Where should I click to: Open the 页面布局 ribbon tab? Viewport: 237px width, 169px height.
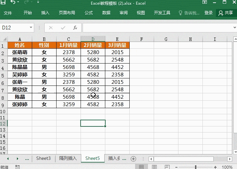click(67, 13)
